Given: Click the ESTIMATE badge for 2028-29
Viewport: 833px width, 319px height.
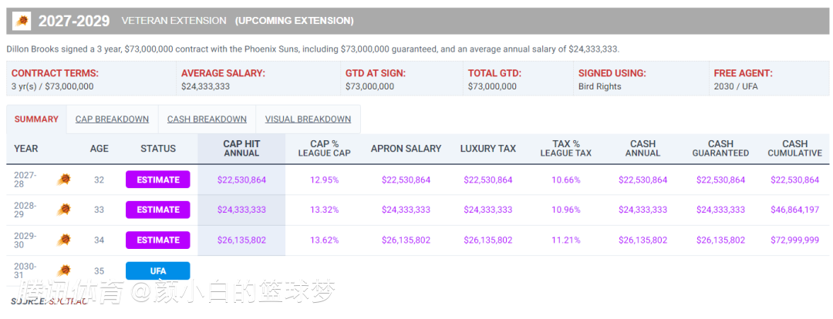Looking at the screenshot, I should click(158, 210).
